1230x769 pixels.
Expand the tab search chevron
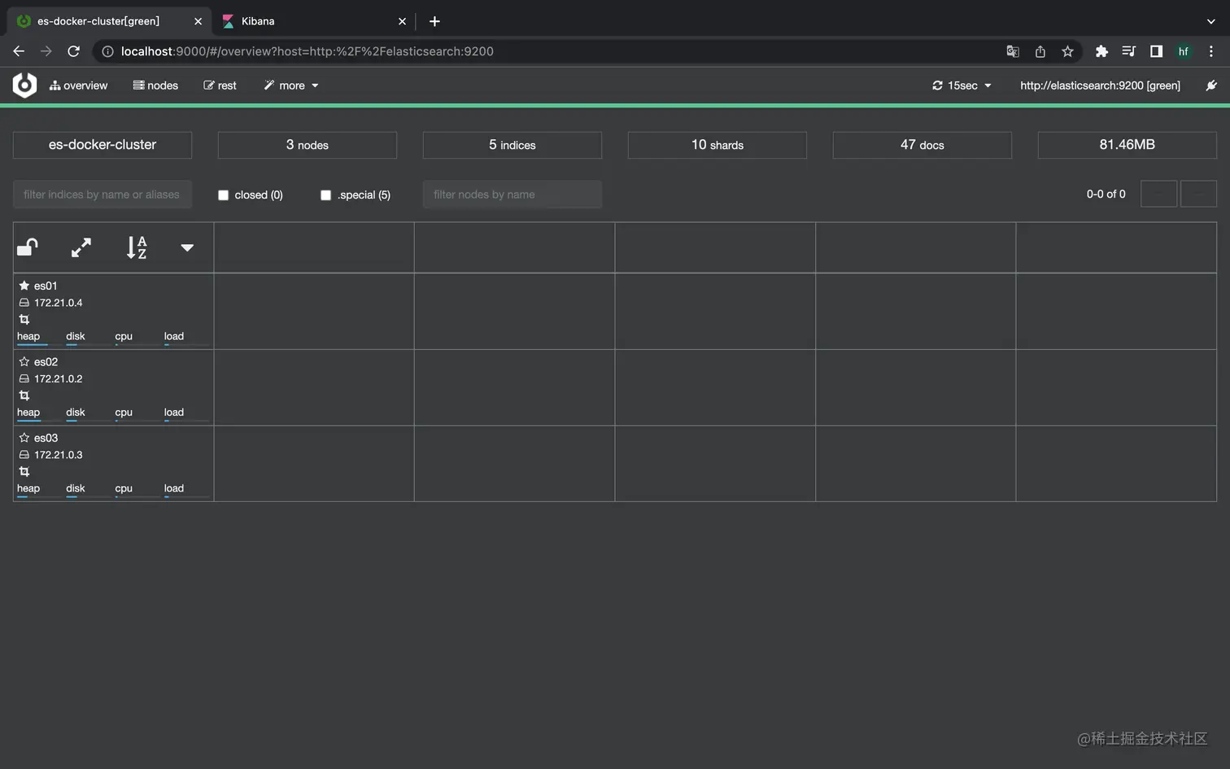point(1210,21)
